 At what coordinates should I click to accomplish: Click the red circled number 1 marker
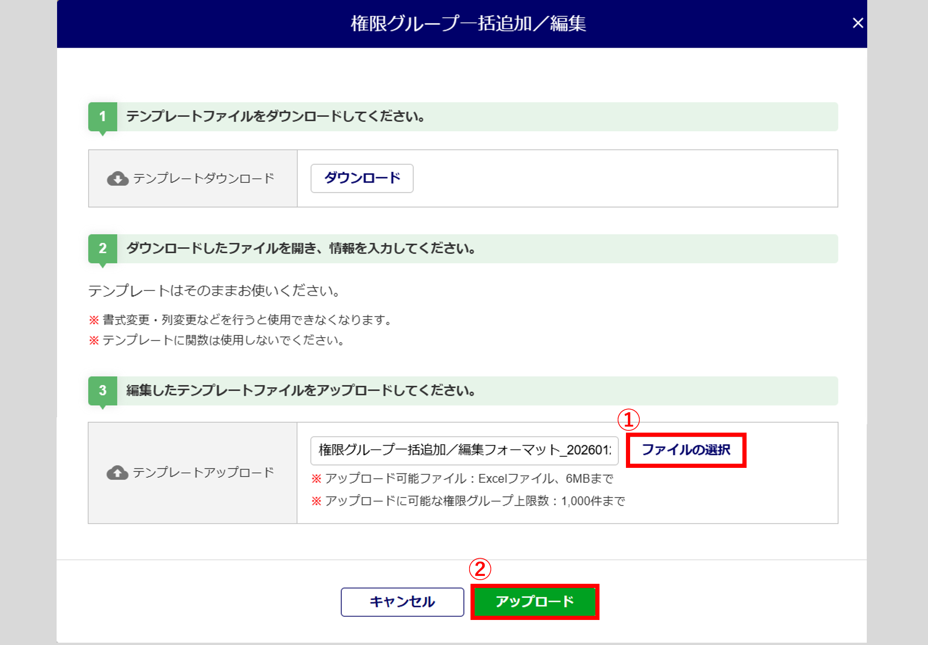(628, 420)
